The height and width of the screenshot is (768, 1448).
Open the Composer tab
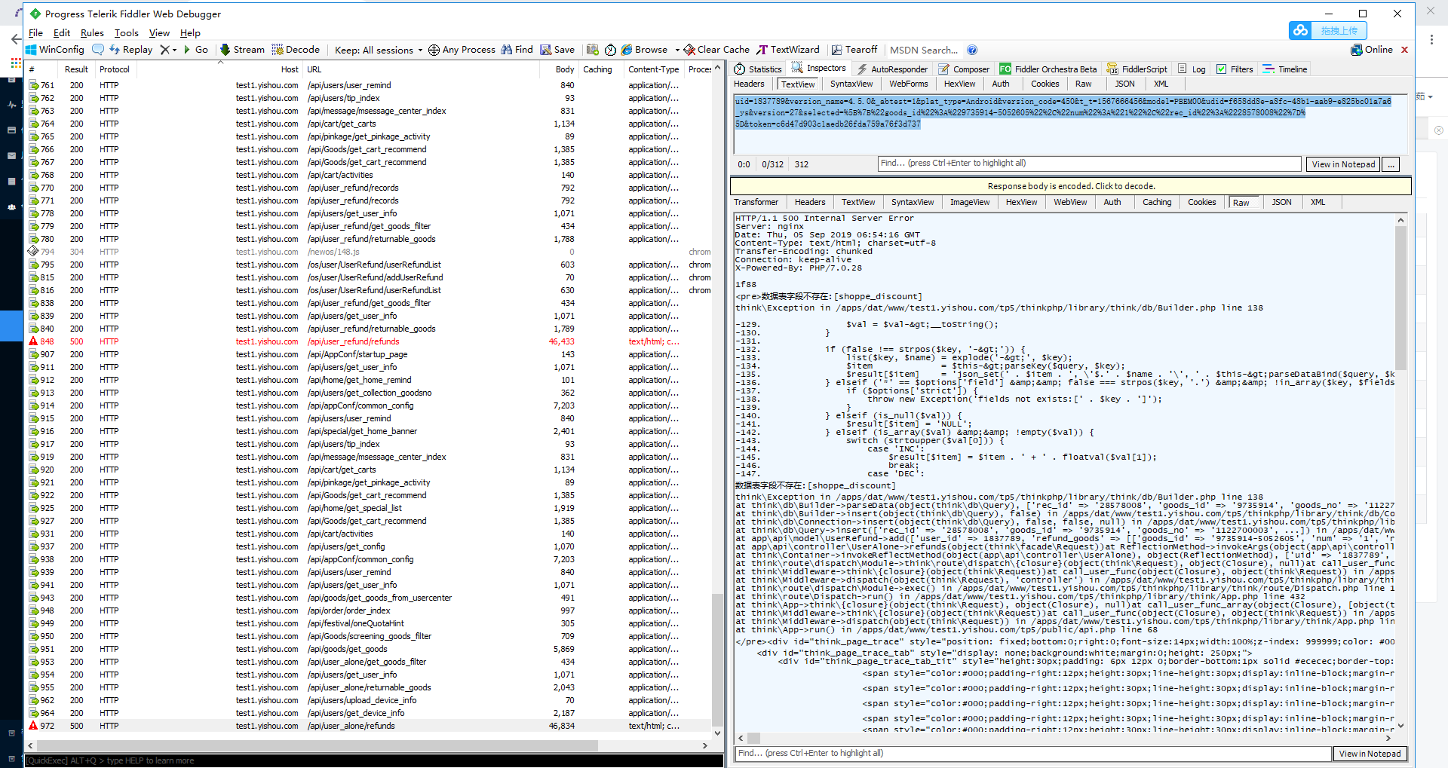pos(964,69)
